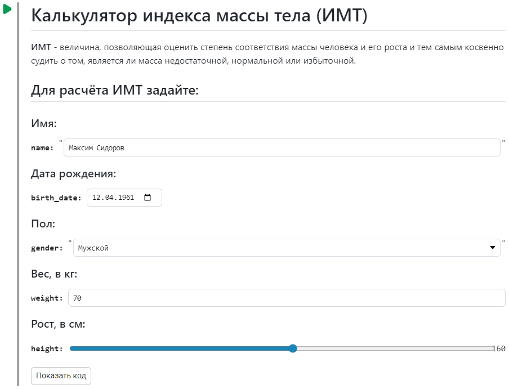Viewport: 509px width, 389px height.
Task: Open the calendar icon inside the birth_date field
Action: tap(148, 197)
